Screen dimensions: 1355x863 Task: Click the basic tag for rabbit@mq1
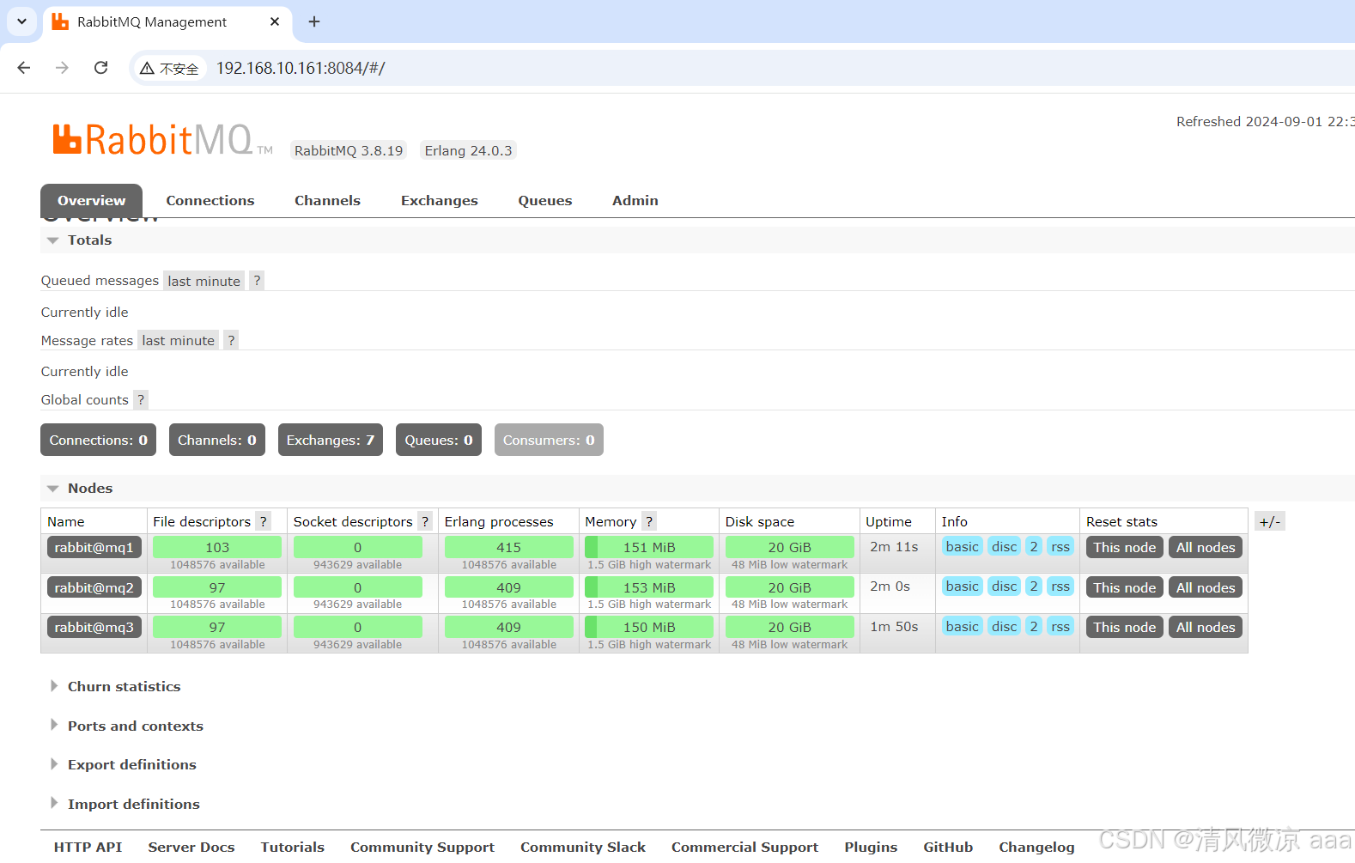tap(963, 546)
